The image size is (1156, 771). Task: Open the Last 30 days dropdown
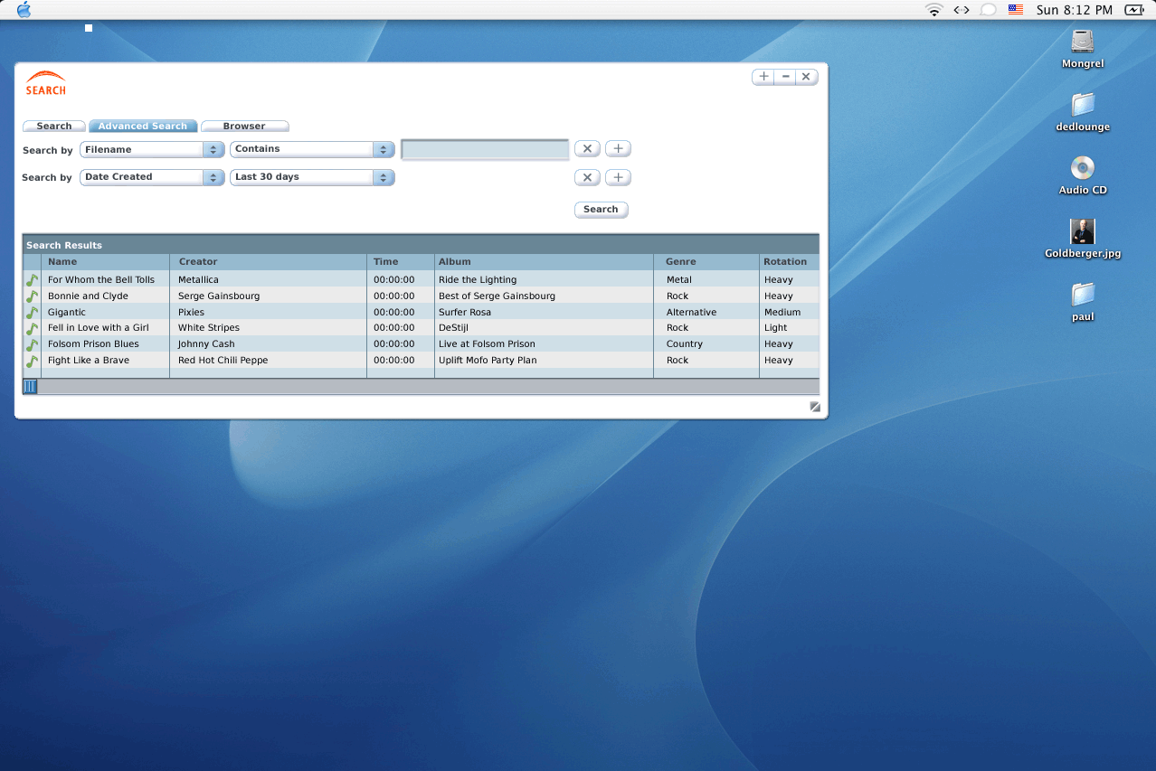312,177
